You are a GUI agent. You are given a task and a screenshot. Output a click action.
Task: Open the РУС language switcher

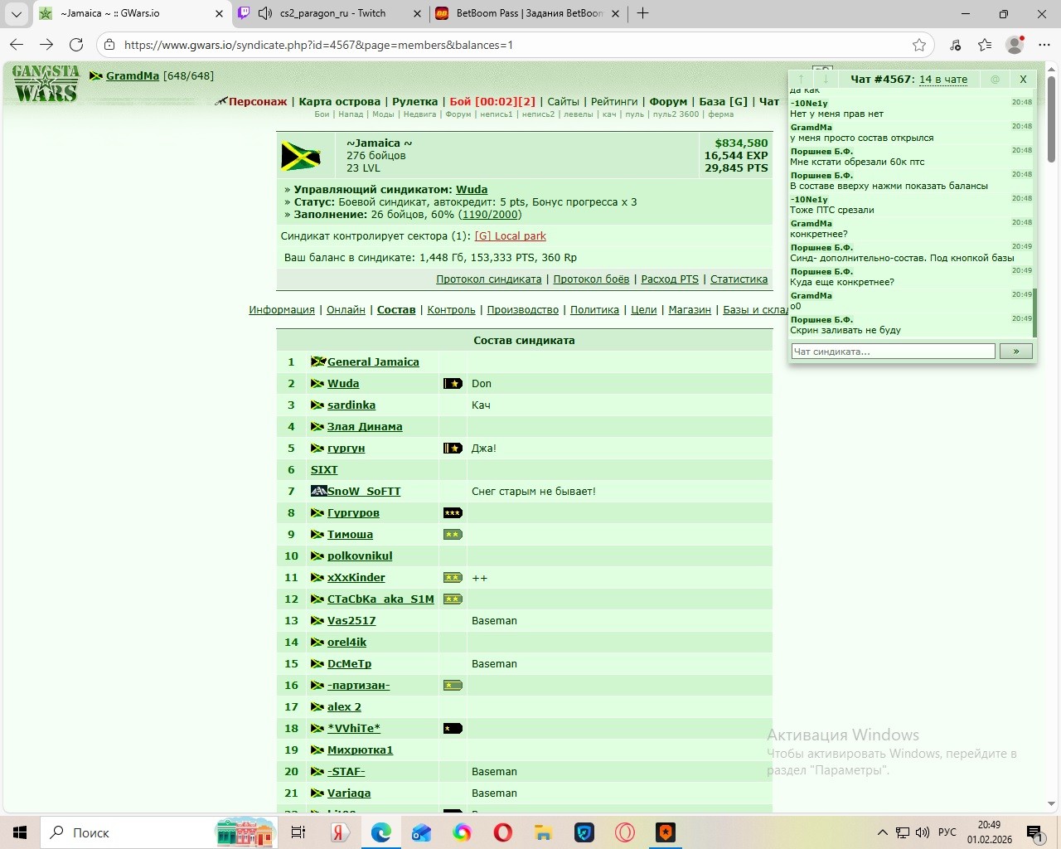[x=947, y=832]
